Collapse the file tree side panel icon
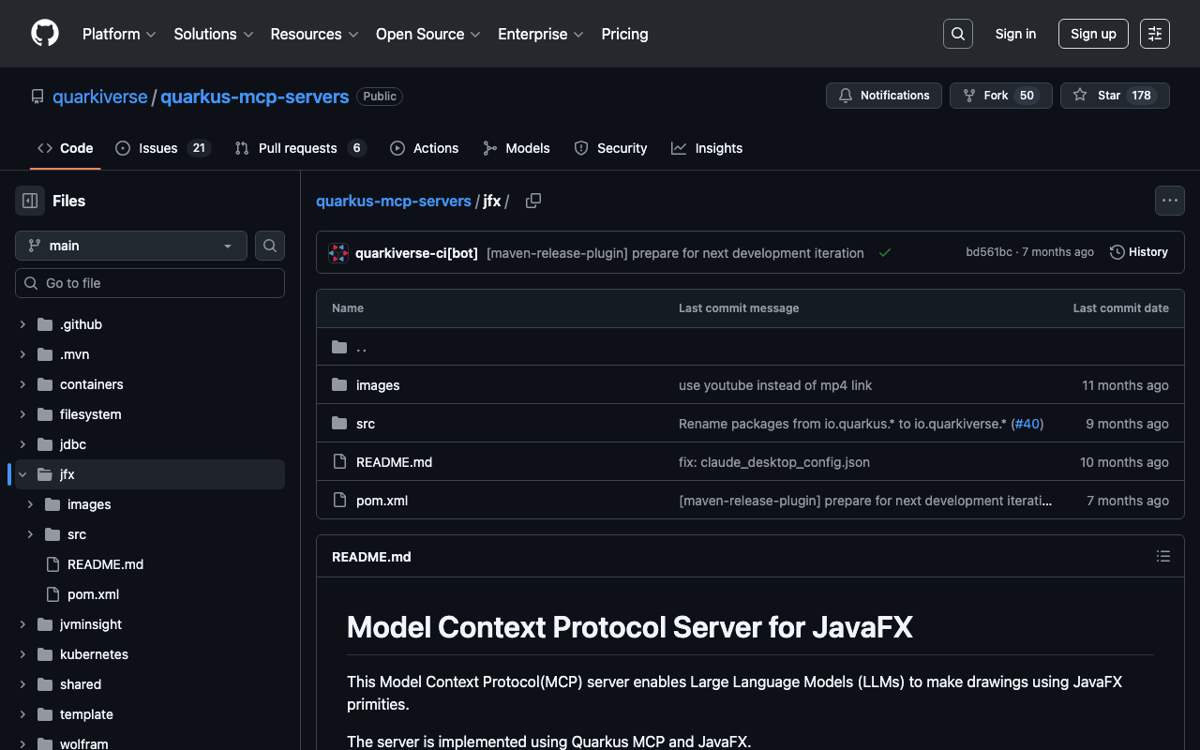Image resolution: width=1200 pixels, height=750 pixels. 30,201
